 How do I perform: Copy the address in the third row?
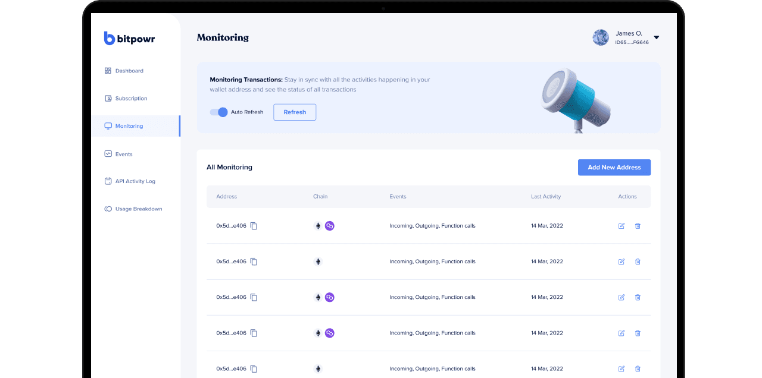[x=254, y=297]
